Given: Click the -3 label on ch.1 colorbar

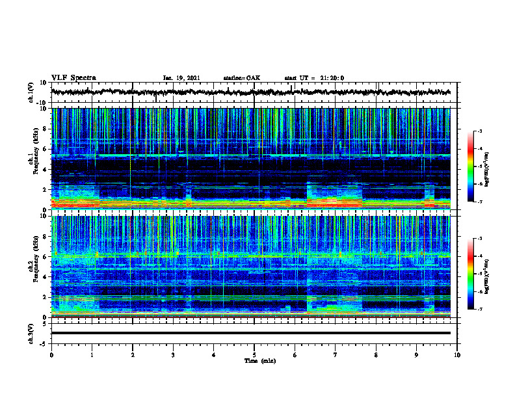Looking at the screenshot, I should pos(480,131).
